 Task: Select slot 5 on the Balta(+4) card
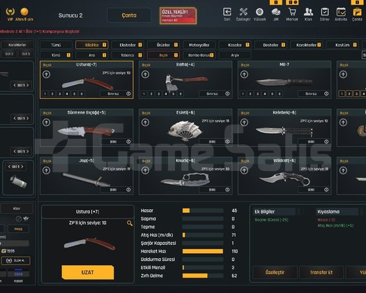(173, 94)
